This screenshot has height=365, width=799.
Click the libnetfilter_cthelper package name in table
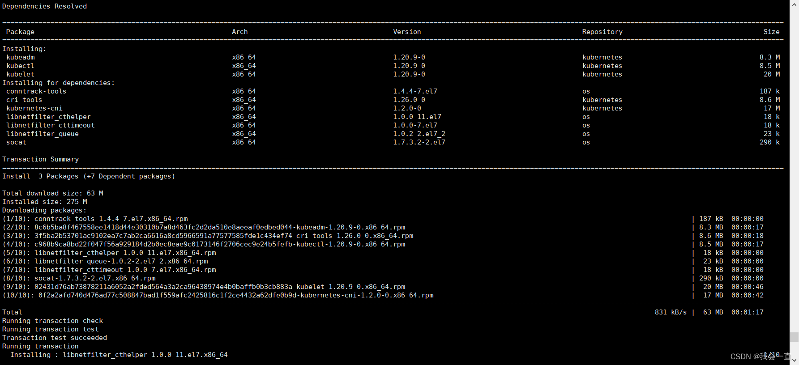coord(48,117)
